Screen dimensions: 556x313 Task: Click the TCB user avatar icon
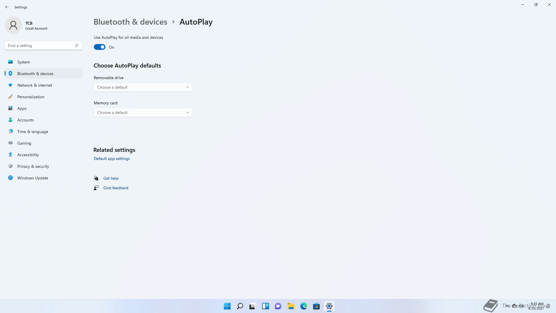click(x=13, y=25)
